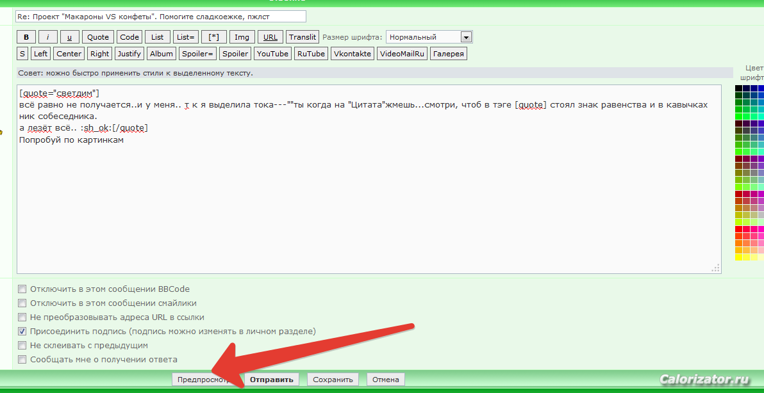This screenshot has width=764, height=393.
Task: Submit the post with Отправить
Action: [272, 380]
